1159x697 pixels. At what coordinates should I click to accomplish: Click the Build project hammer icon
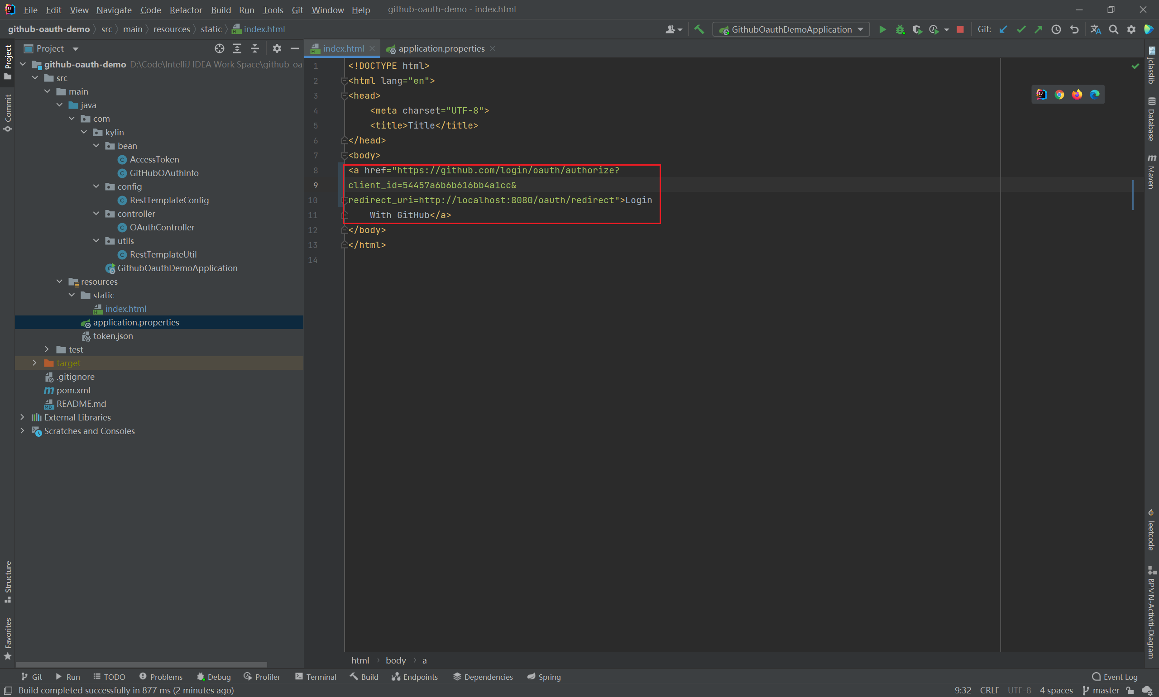[x=699, y=29]
